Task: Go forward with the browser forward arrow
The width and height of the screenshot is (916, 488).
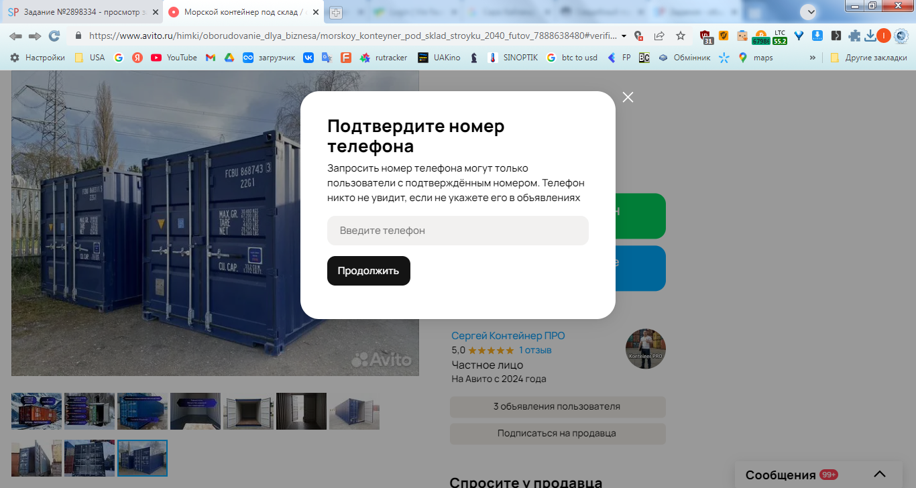Action: [35, 36]
